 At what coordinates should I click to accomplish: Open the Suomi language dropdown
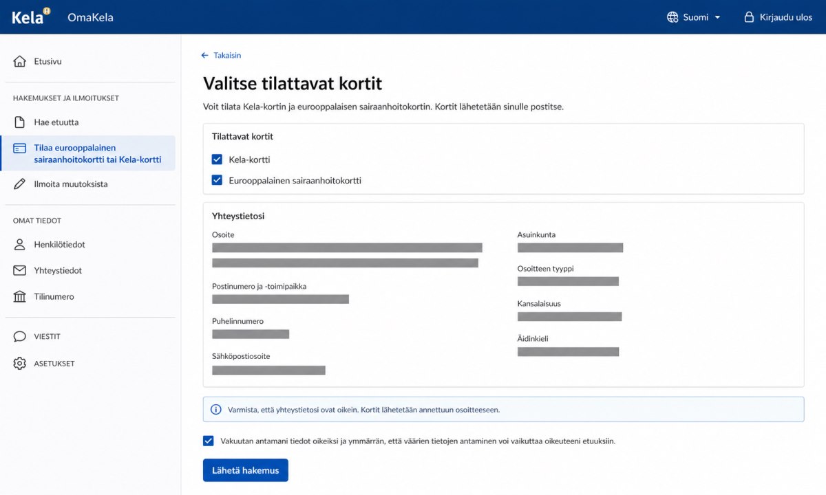tap(694, 17)
